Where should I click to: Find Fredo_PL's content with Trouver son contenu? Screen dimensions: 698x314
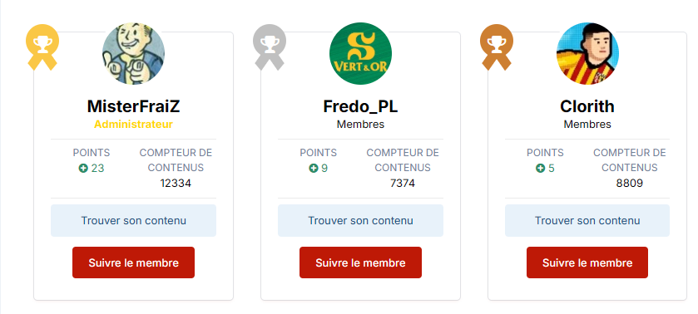[x=360, y=221]
